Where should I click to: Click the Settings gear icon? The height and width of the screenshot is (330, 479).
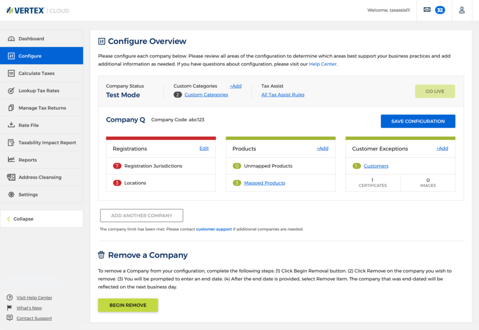click(11, 195)
